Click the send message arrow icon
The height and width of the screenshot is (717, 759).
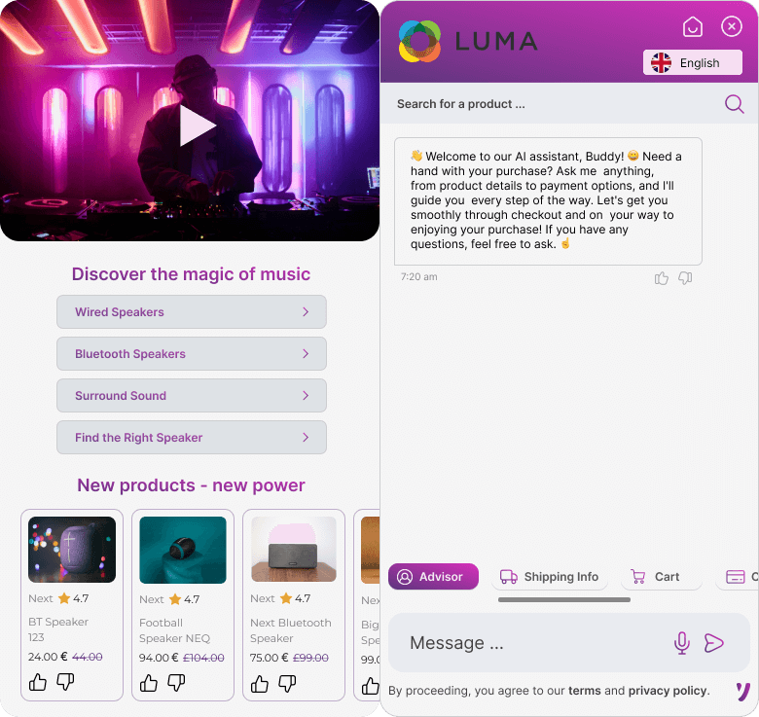tap(713, 642)
